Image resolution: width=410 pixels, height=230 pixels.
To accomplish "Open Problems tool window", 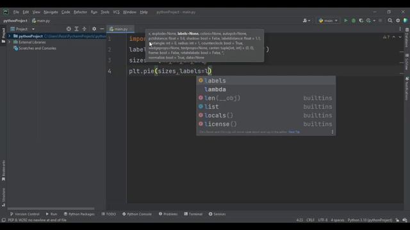I will tap(168, 214).
